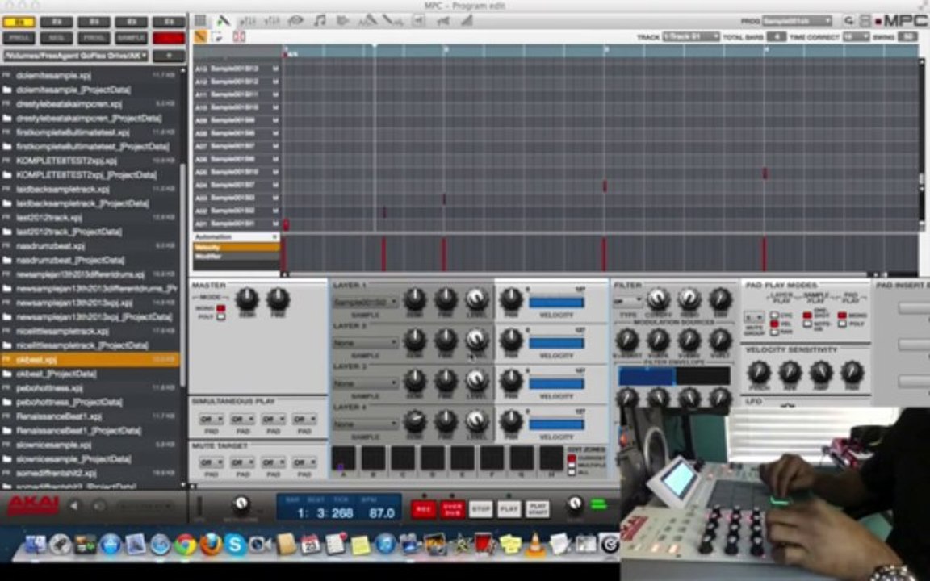Open the file browser path dropdown
The image size is (930, 581).
click(75, 56)
